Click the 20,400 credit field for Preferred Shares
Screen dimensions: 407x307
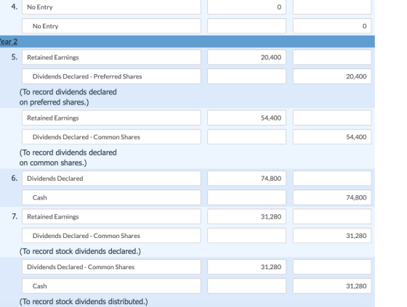(x=332, y=76)
